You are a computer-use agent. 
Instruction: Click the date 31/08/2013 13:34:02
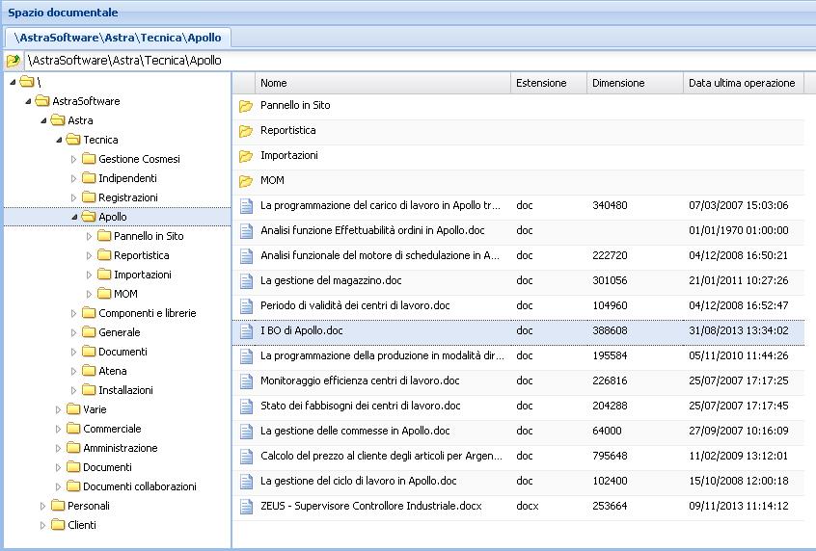739,330
